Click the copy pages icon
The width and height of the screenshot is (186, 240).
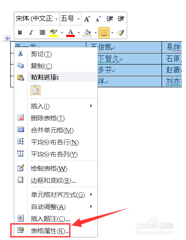20,65
